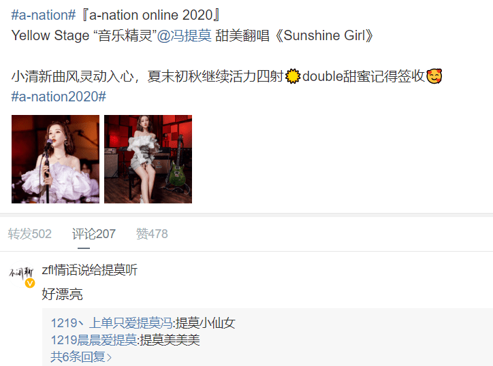This screenshot has width=493, height=366.
Task: Expand the 共6条回复 replies
Action: tap(81, 357)
